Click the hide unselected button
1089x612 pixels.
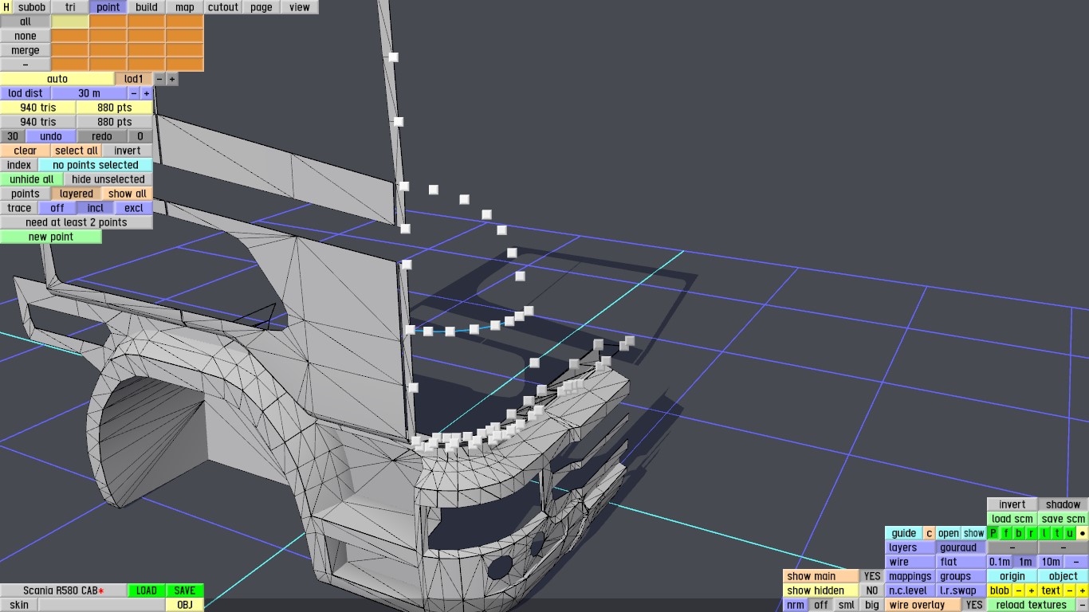pyautogui.click(x=108, y=179)
